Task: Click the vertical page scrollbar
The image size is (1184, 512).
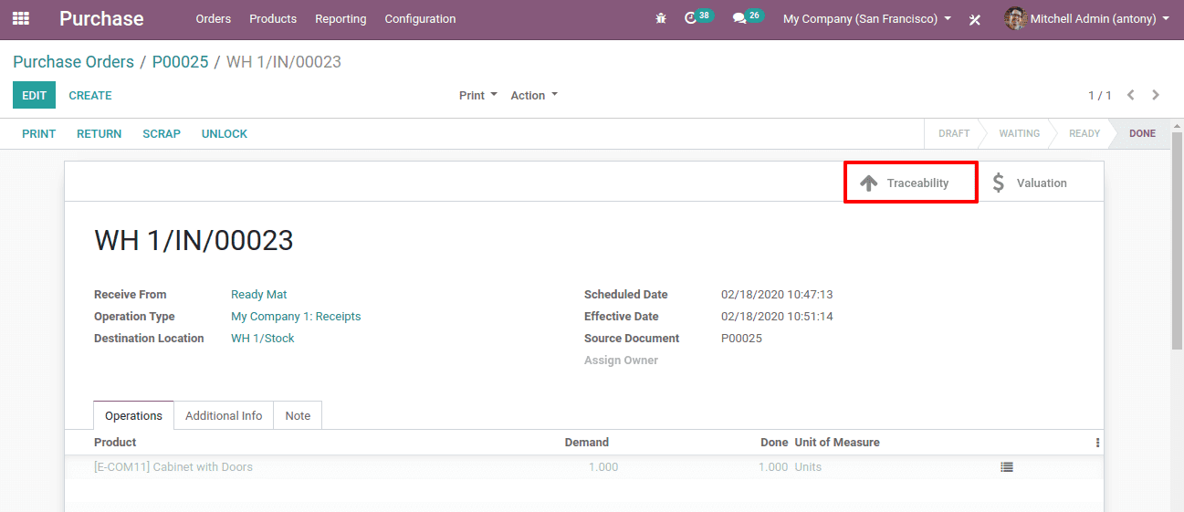Action: click(x=1177, y=243)
